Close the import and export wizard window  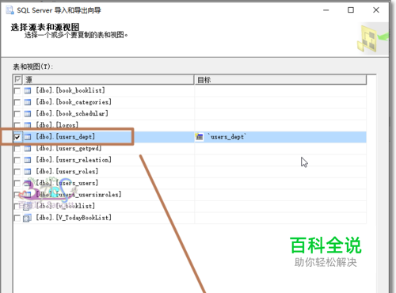coord(376,10)
